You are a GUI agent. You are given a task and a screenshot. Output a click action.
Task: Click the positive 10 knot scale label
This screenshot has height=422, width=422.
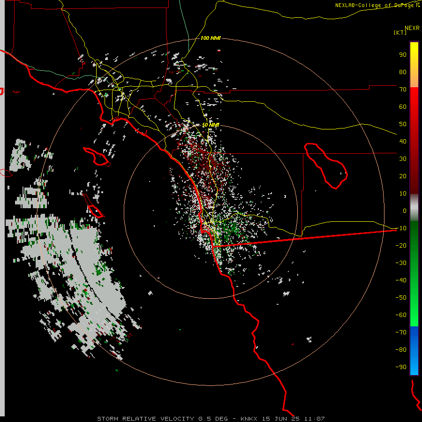pos(403,194)
